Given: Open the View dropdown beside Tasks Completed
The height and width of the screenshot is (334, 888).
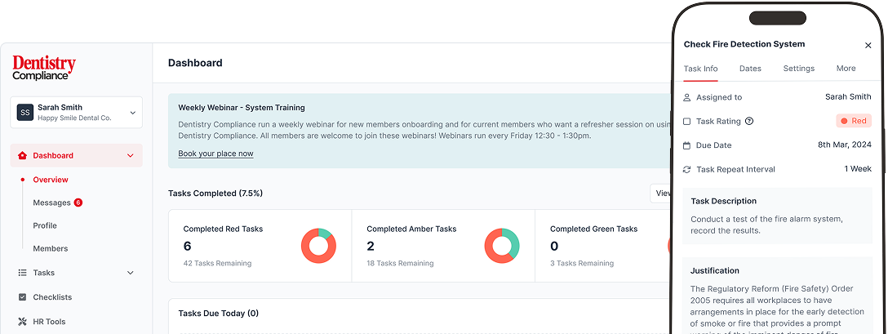Looking at the screenshot, I should click(x=661, y=194).
